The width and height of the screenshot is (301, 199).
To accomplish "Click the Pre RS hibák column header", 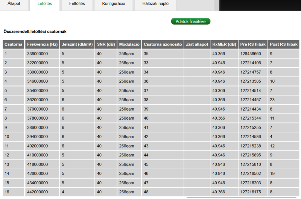I will pyautogui.click(x=253, y=44).
